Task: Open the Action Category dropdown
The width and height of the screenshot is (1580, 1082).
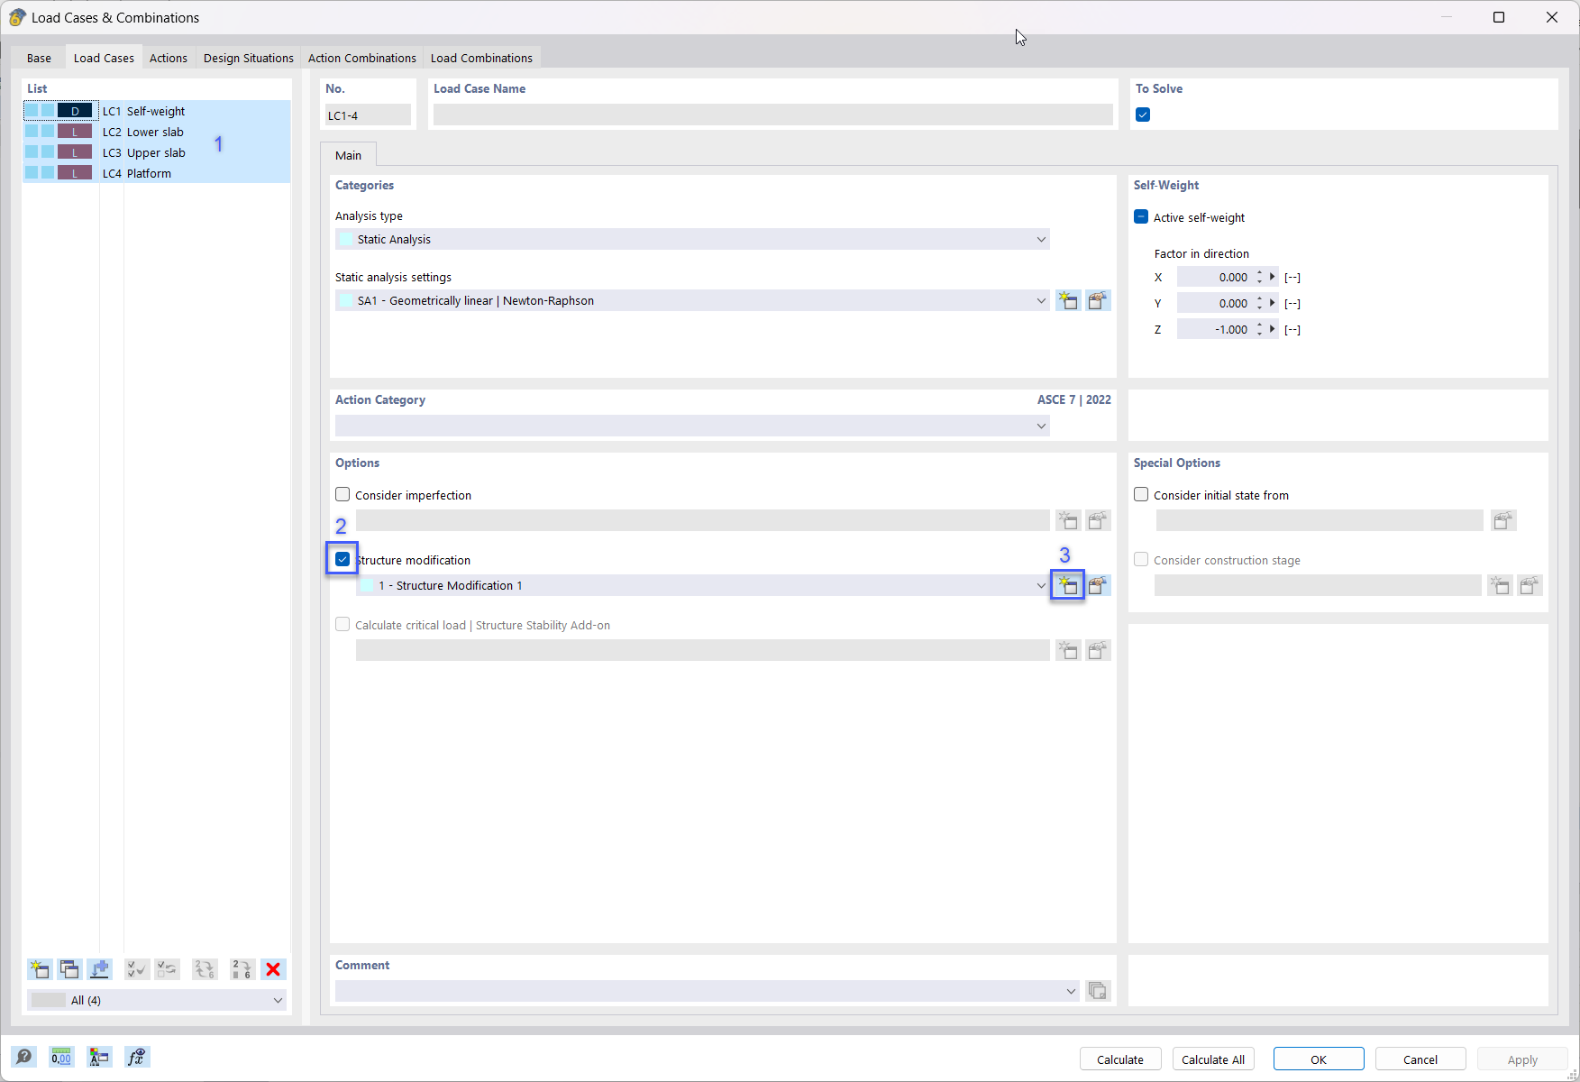Action: coord(1041,425)
